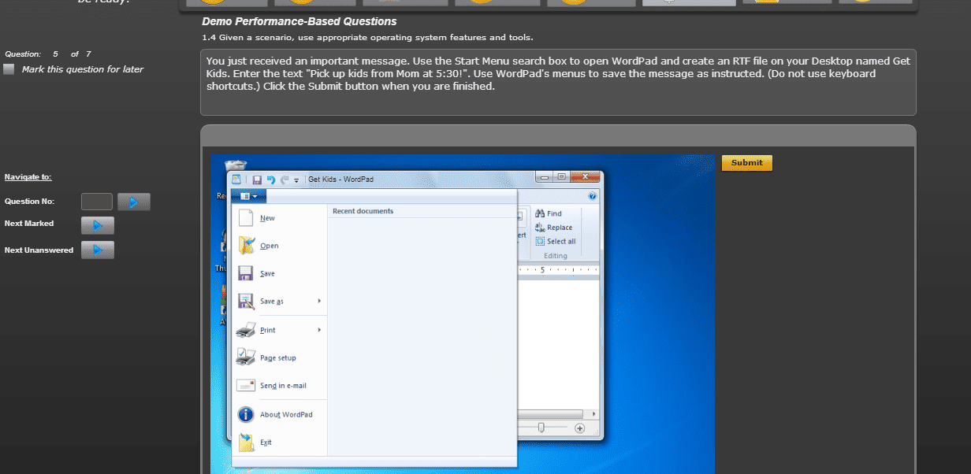Screen dimensions: 971x474
Task: Open About WordPad from the menu
Action: (280, 414)
